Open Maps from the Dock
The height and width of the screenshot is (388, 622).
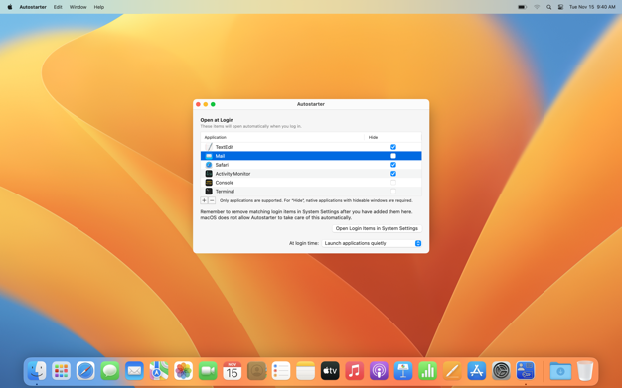tap(159, 371)
